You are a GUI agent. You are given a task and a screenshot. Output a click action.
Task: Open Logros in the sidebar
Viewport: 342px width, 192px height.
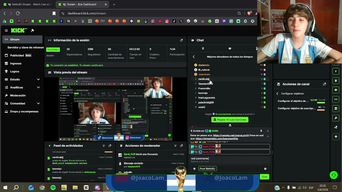(x=22, y=71)
